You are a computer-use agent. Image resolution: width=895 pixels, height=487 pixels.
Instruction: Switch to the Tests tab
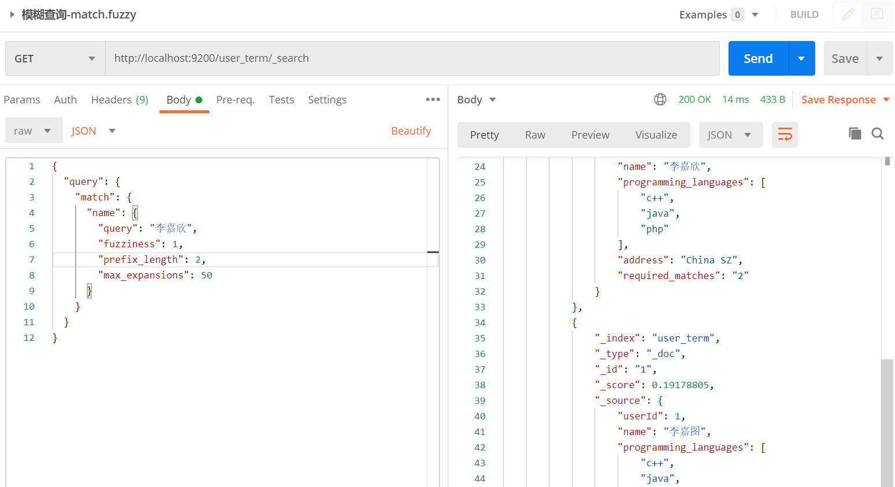(282, 99)
